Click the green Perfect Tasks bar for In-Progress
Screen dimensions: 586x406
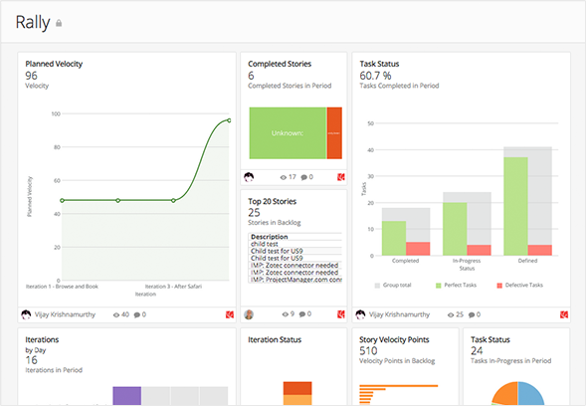[x=455, y=229]
